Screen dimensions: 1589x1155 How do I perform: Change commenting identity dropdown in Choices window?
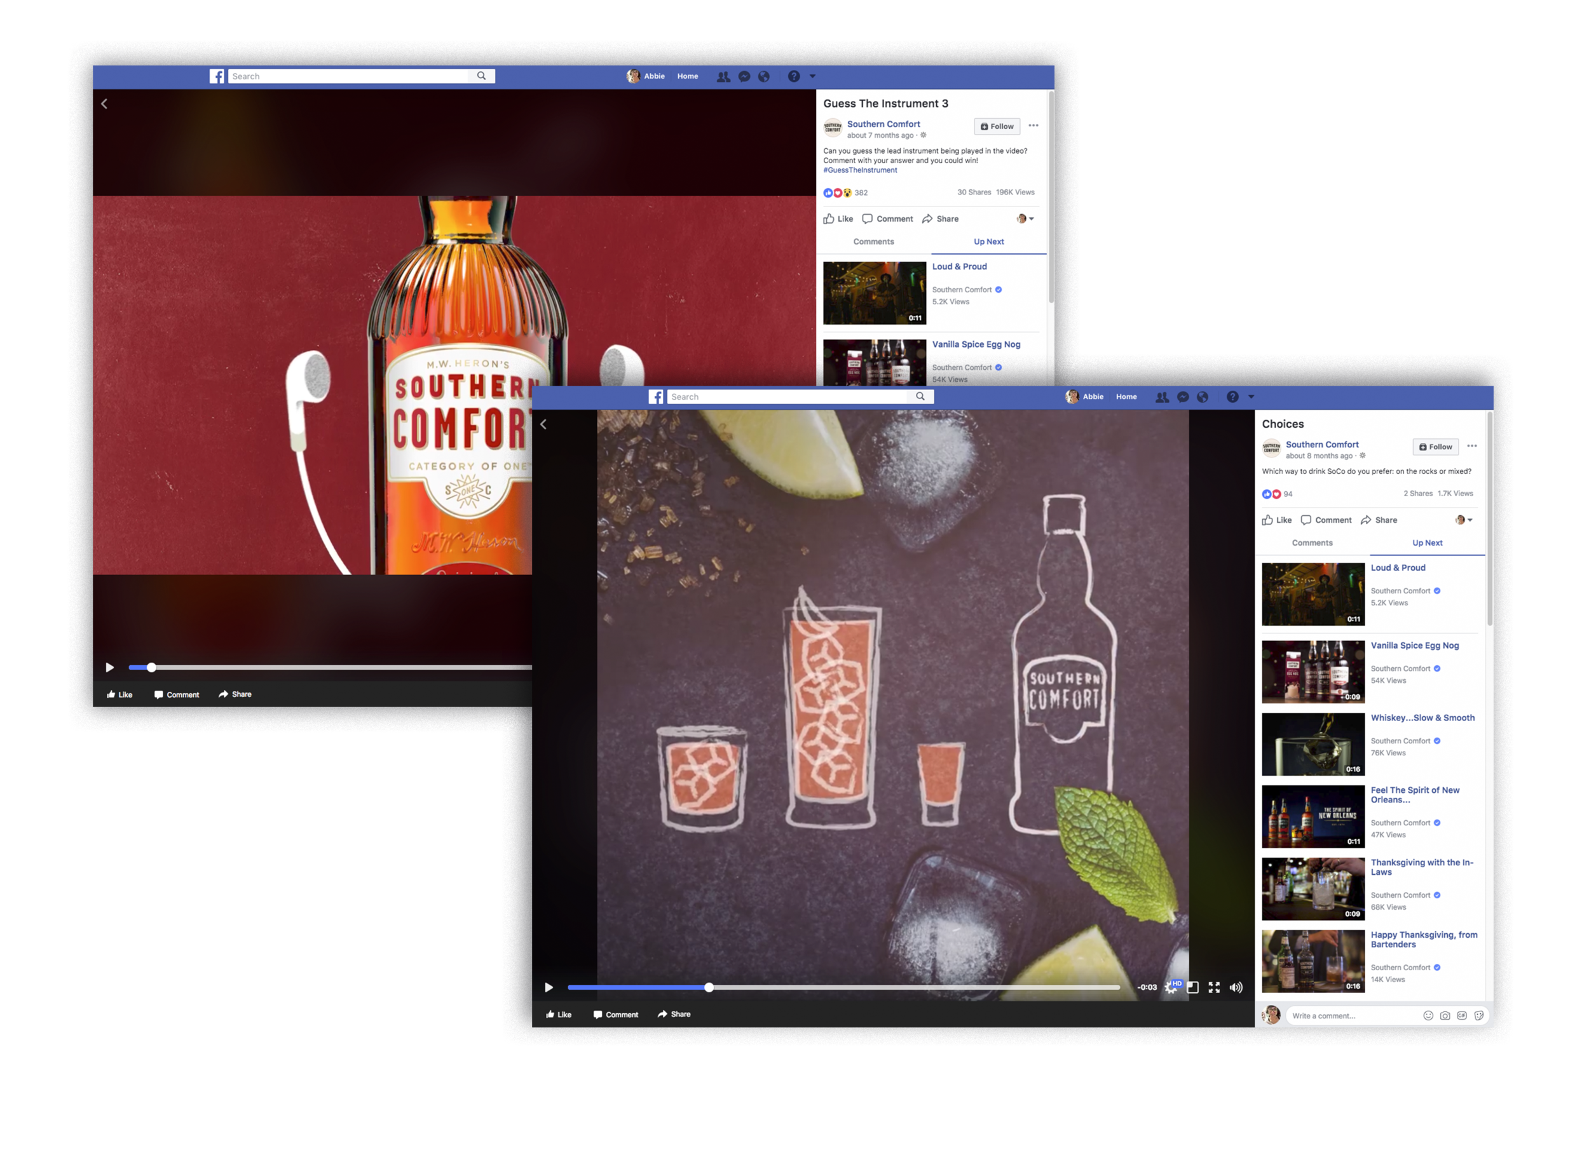pos(1464,520)
